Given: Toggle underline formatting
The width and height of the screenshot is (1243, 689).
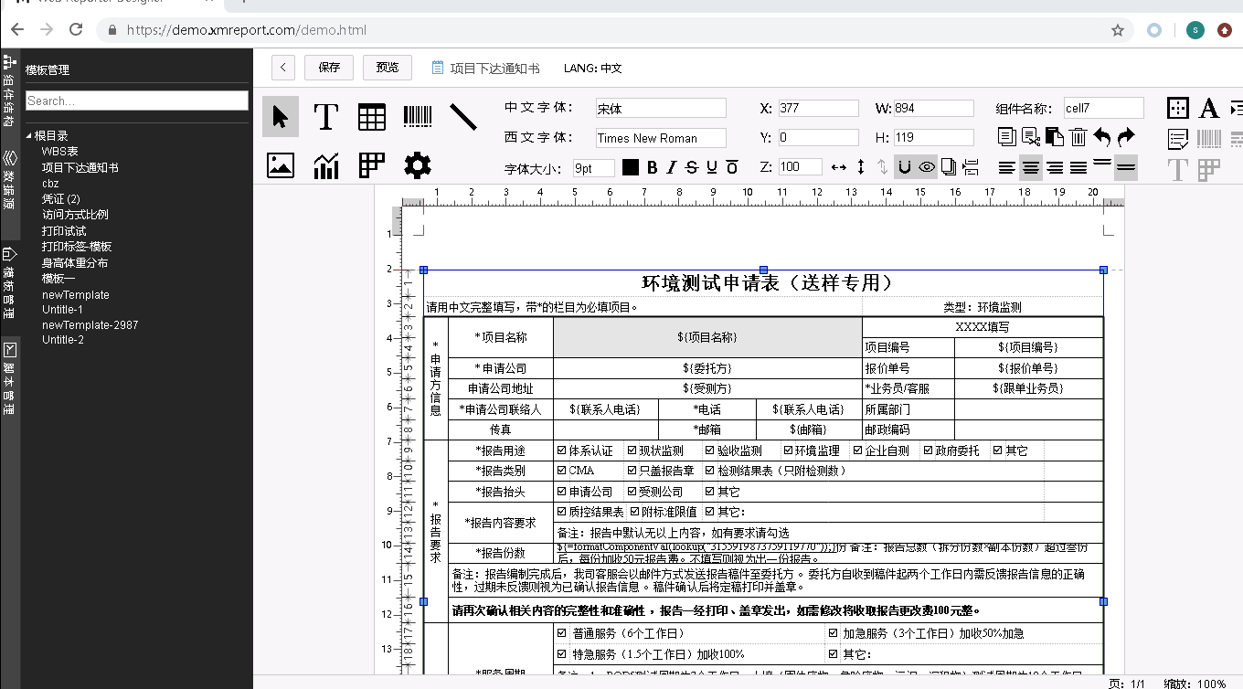Looking at the screenshot, I should (x=712, y=167).
